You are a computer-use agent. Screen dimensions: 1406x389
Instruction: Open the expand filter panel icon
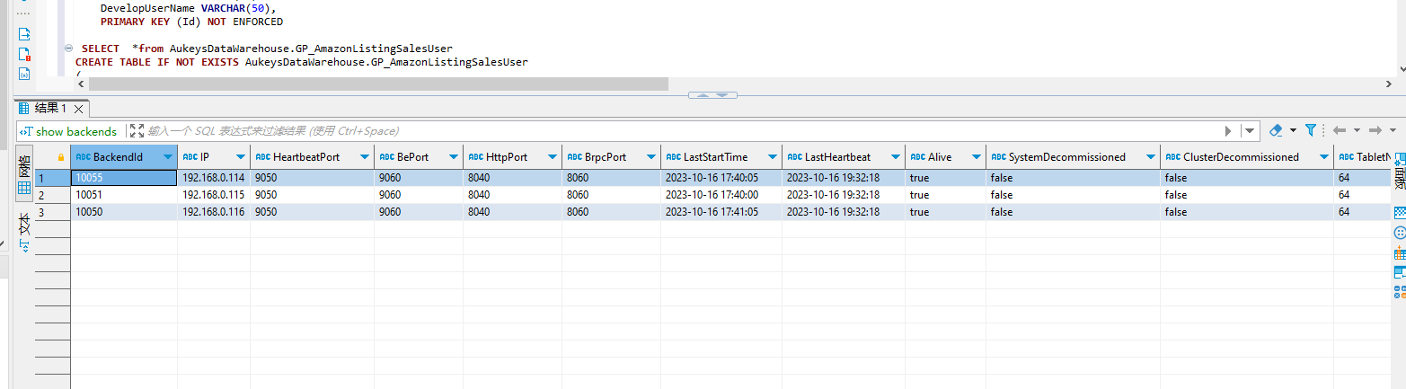tap(137, 131)
